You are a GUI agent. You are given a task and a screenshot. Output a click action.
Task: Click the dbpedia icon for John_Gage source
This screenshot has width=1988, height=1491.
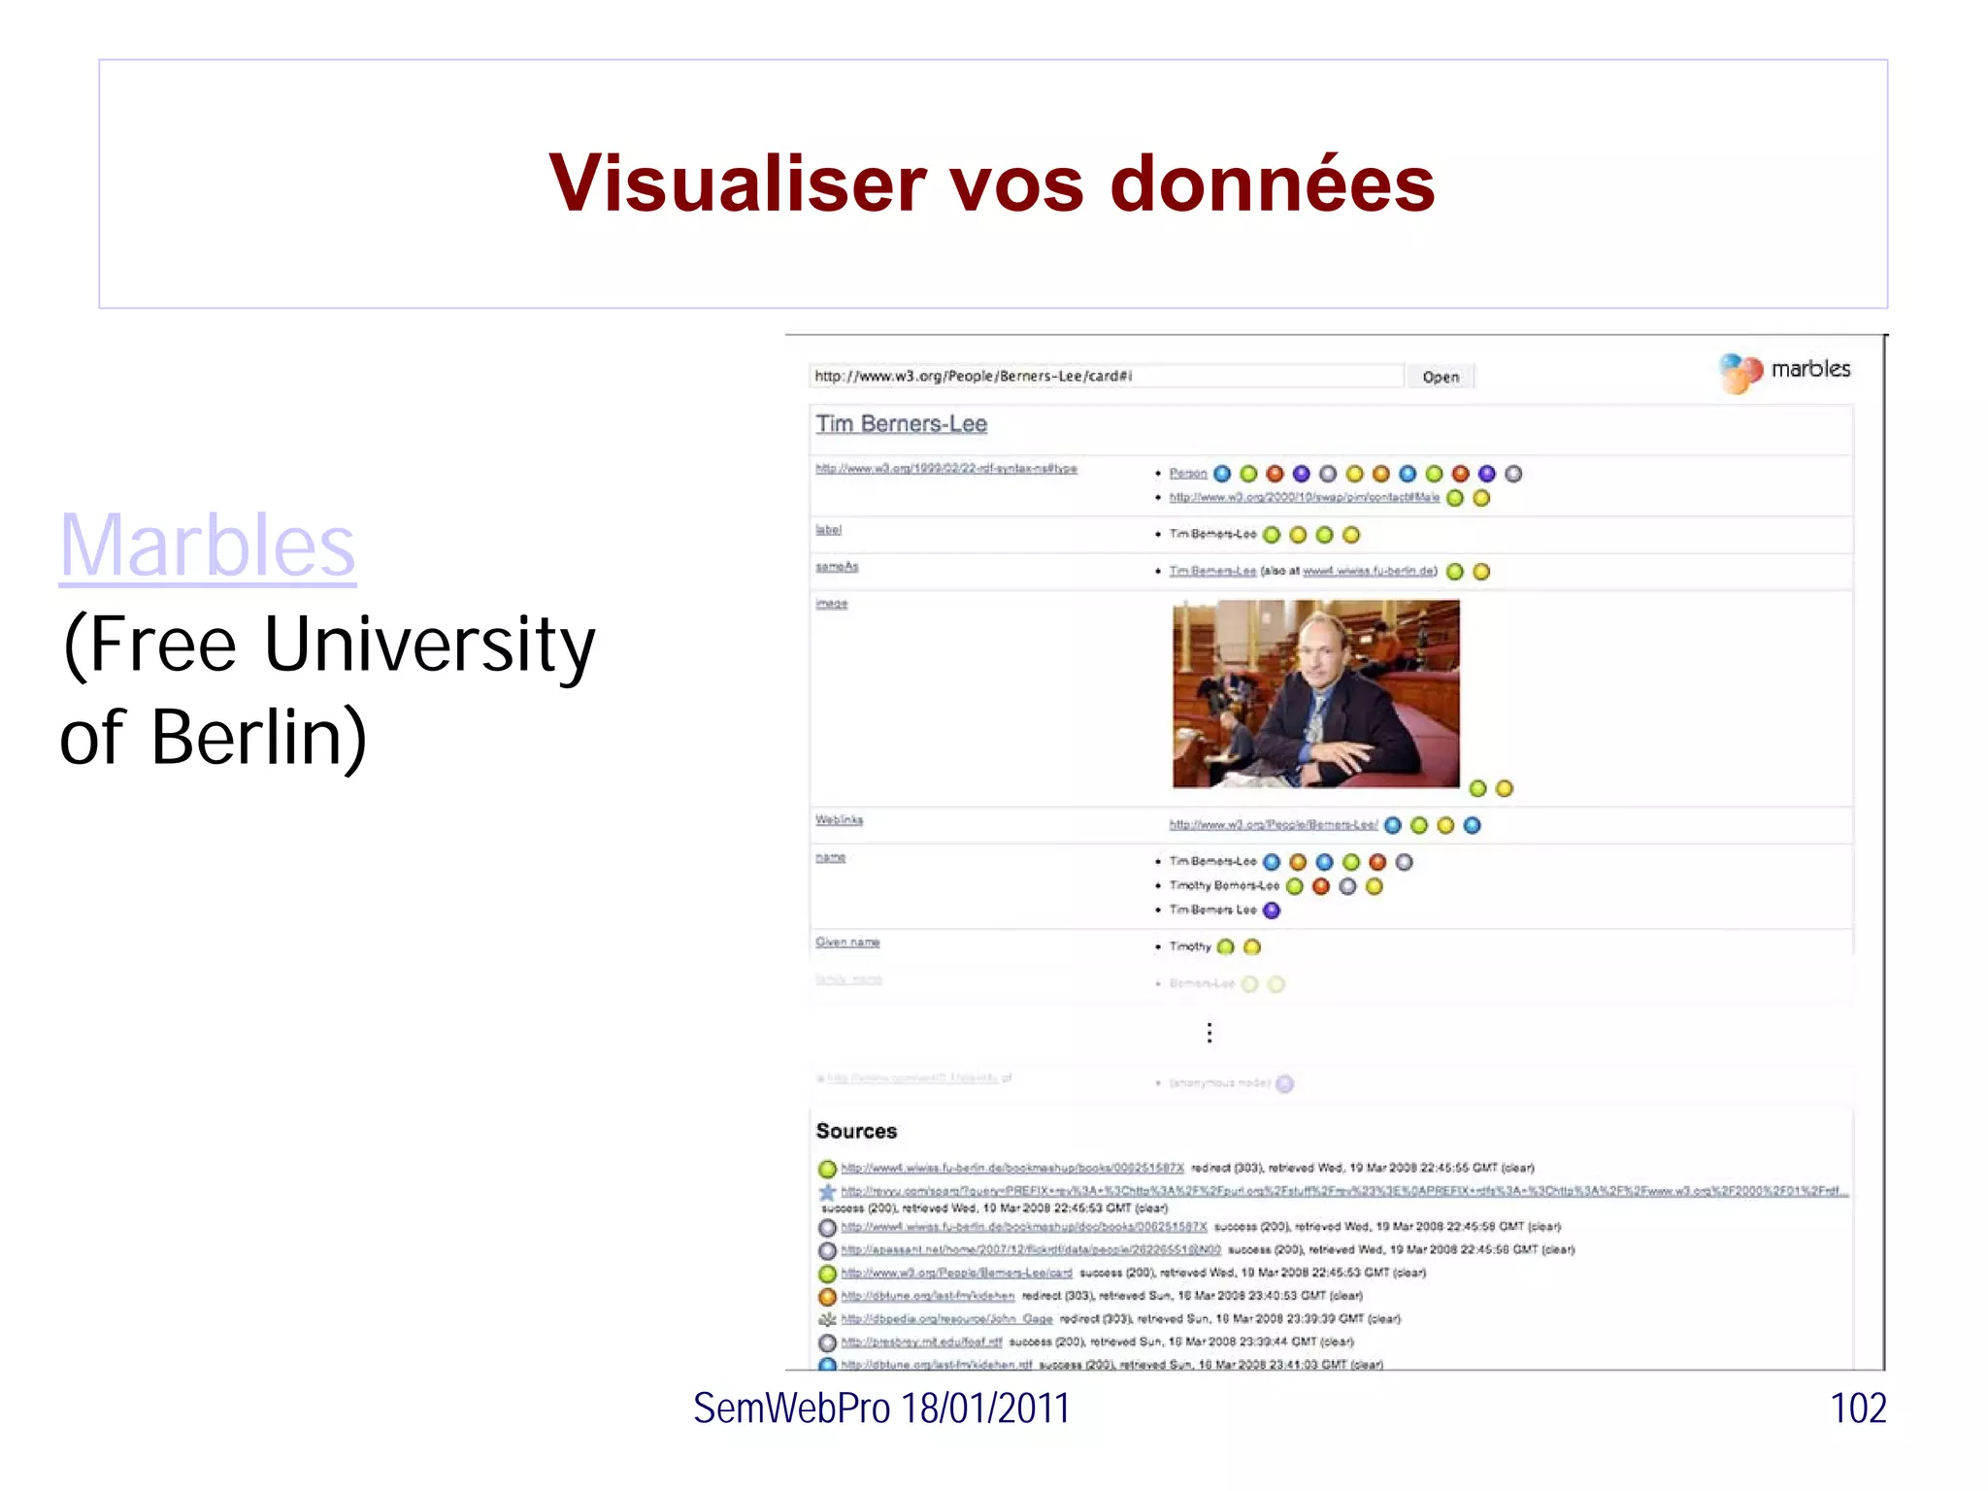pyautogui.click(x=827, y=1319)
